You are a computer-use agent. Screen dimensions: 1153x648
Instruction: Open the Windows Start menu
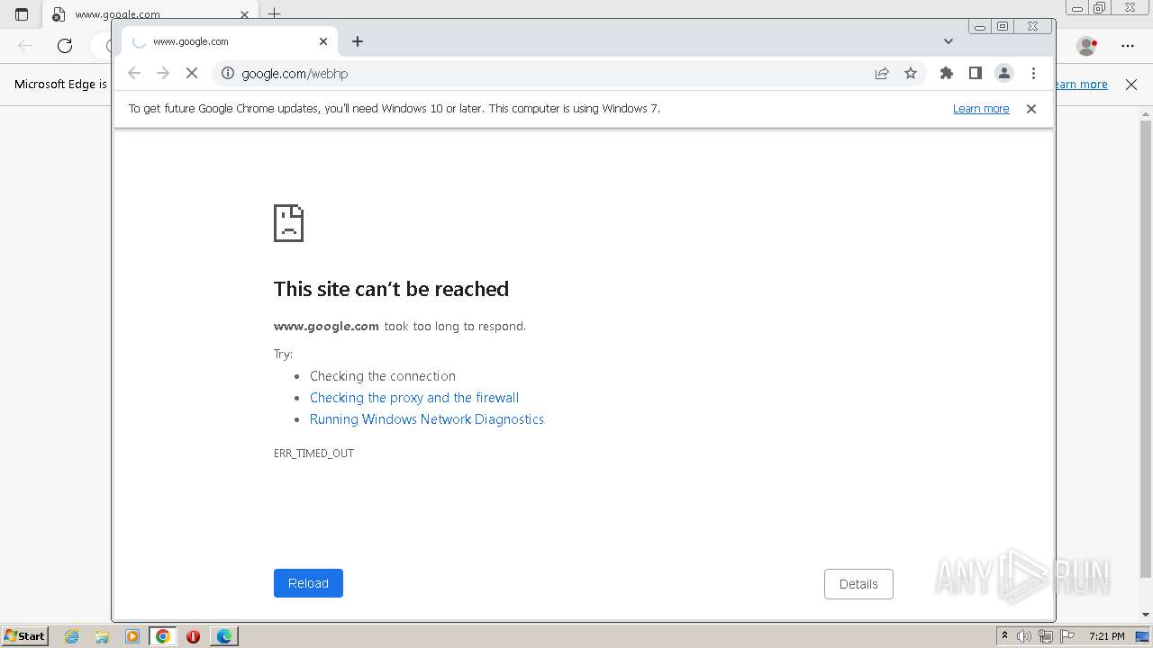point(25,636)
